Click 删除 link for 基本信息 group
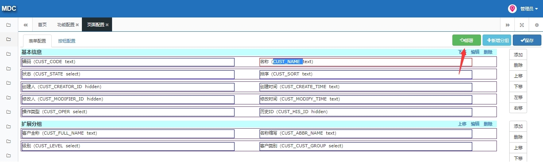543x162 pixels. (488, 52)
